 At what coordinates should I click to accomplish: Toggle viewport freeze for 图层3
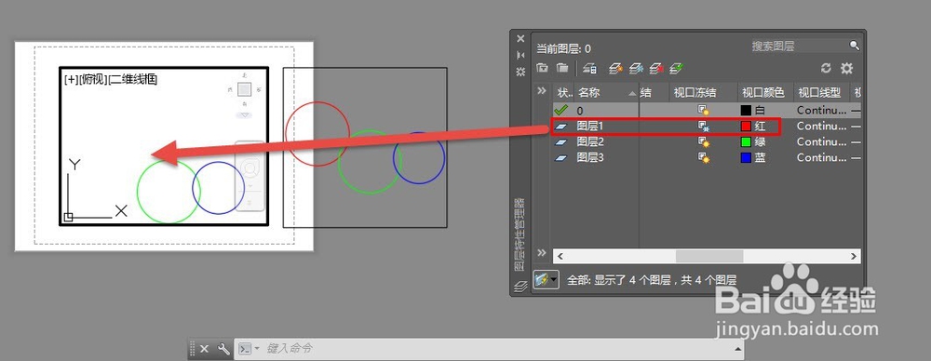tap(704, 158)
